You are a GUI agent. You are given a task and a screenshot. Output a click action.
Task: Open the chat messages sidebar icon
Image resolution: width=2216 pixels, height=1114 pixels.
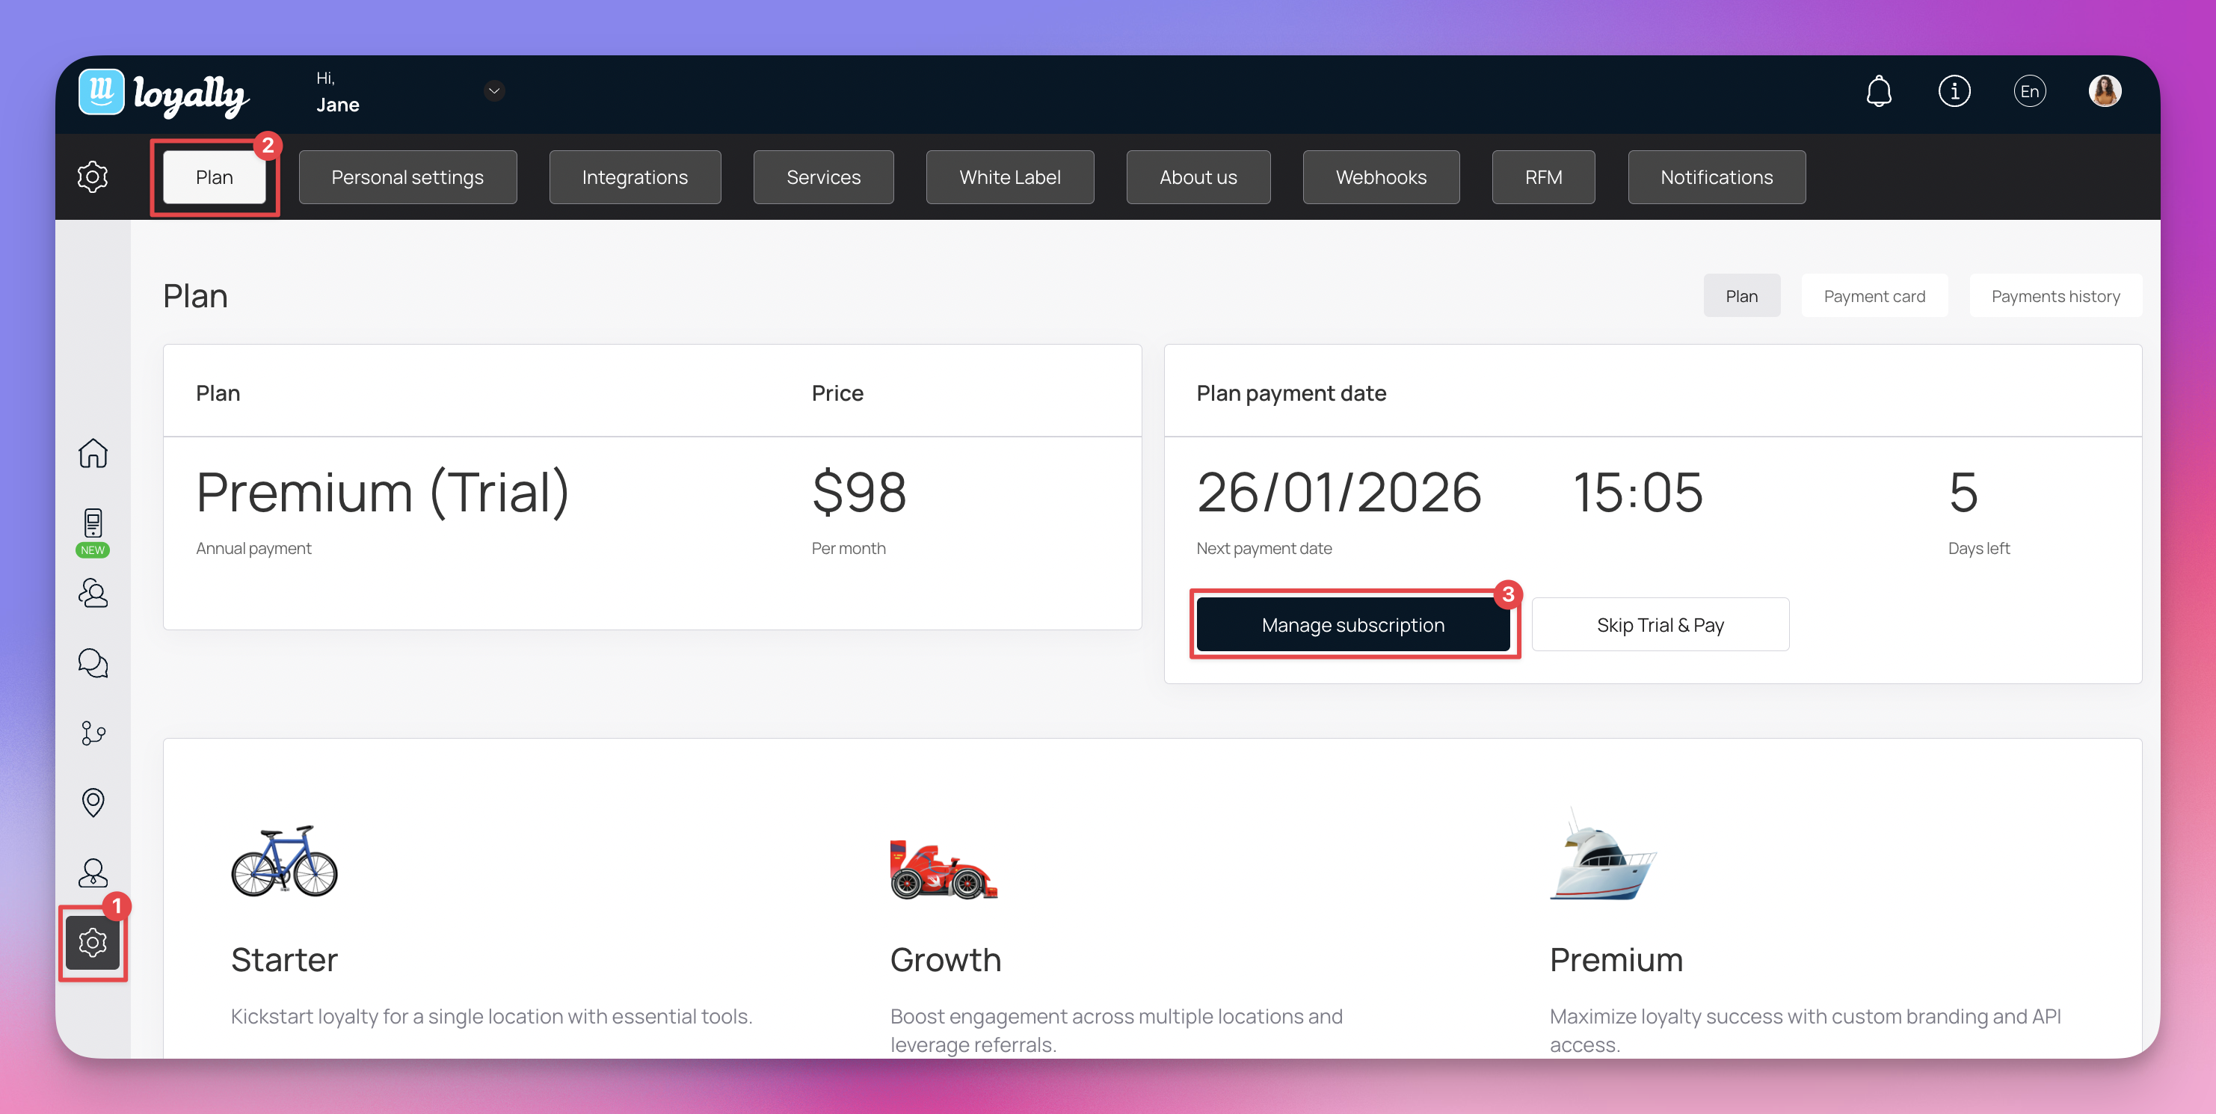coord(93,663)
